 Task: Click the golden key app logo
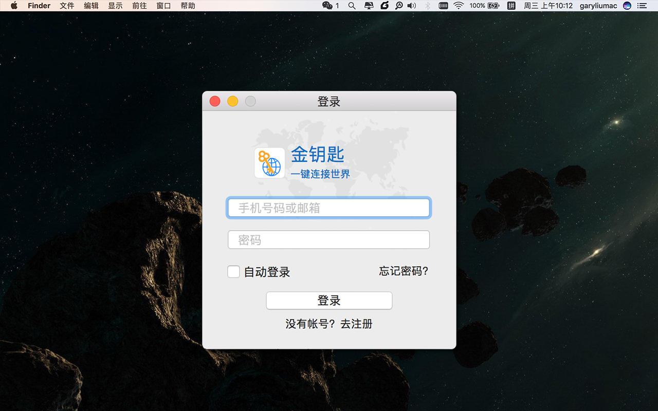[269, 163]
